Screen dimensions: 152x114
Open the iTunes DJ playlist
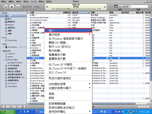(x=11, y=54)
